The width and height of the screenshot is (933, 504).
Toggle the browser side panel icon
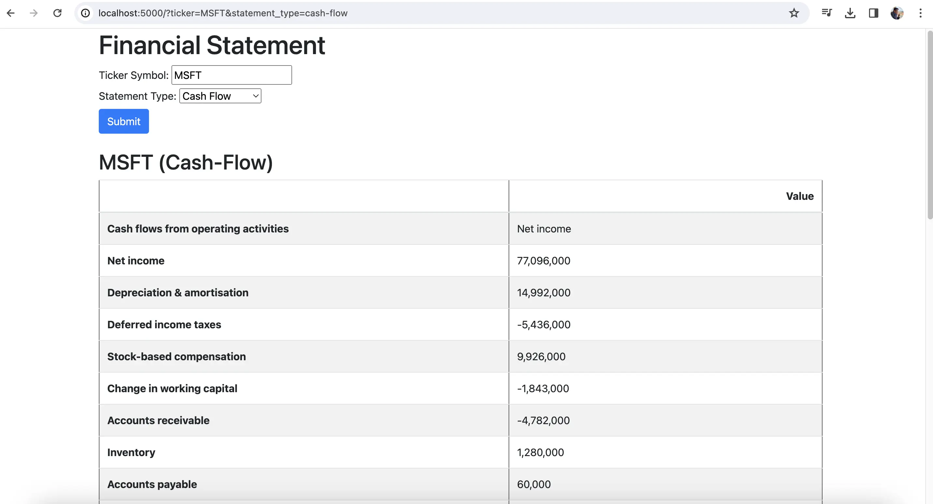tap(874, 13)
